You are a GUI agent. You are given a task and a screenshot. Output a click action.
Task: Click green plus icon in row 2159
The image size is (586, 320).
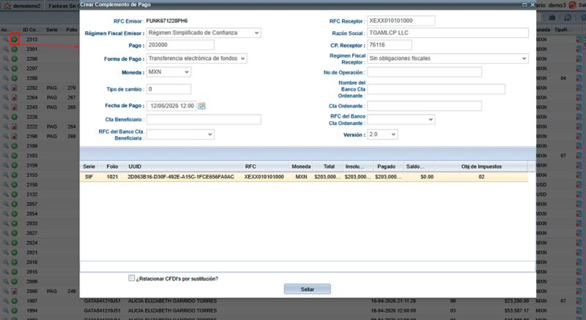15,165
